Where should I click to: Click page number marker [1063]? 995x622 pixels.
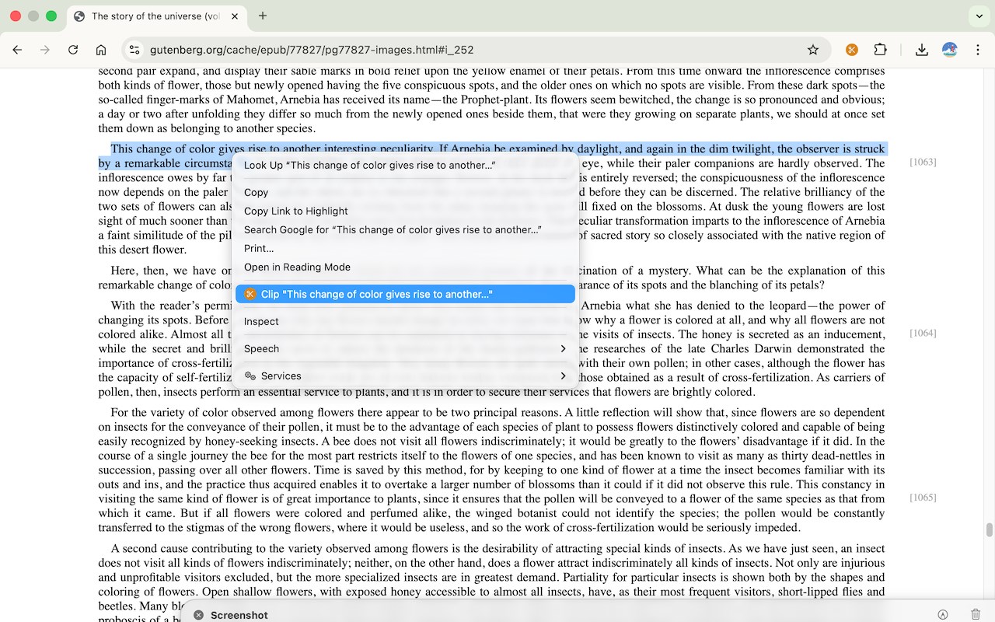923,162
